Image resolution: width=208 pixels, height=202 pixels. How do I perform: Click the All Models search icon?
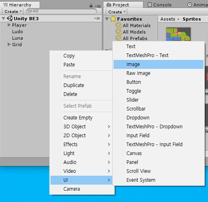coord(119,32)
